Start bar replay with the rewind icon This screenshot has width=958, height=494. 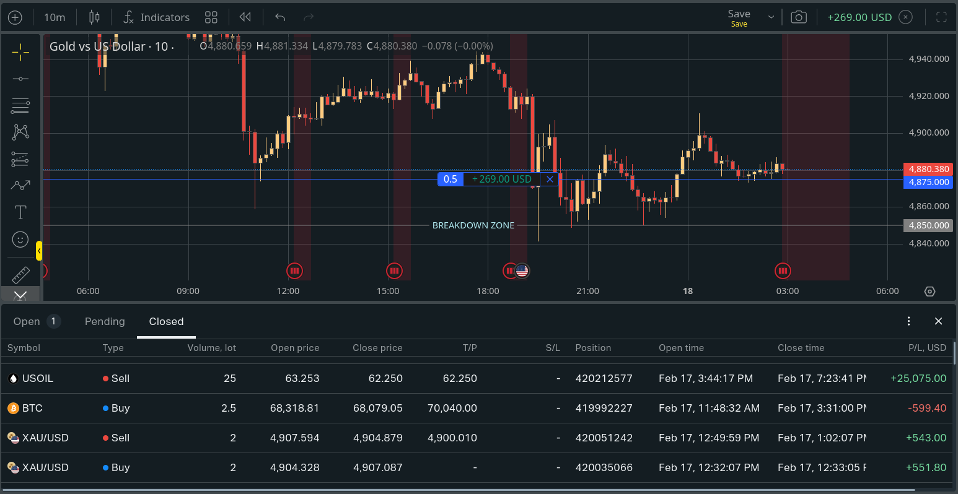point(245,17)
